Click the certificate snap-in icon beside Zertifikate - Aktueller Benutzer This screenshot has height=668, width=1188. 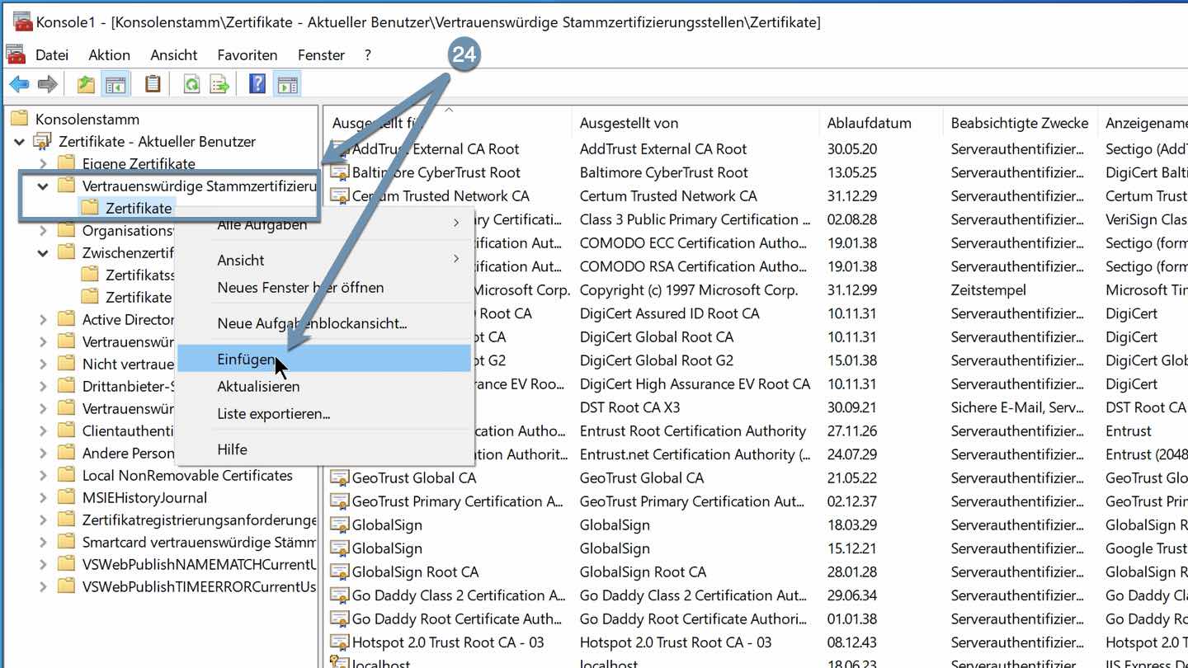(x=43, y=141)
